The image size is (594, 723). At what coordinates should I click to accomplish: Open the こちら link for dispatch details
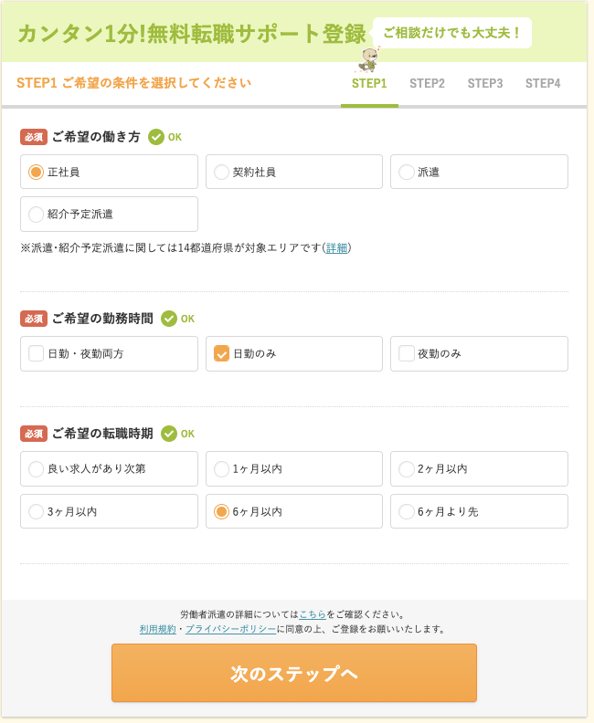point(313,614)
